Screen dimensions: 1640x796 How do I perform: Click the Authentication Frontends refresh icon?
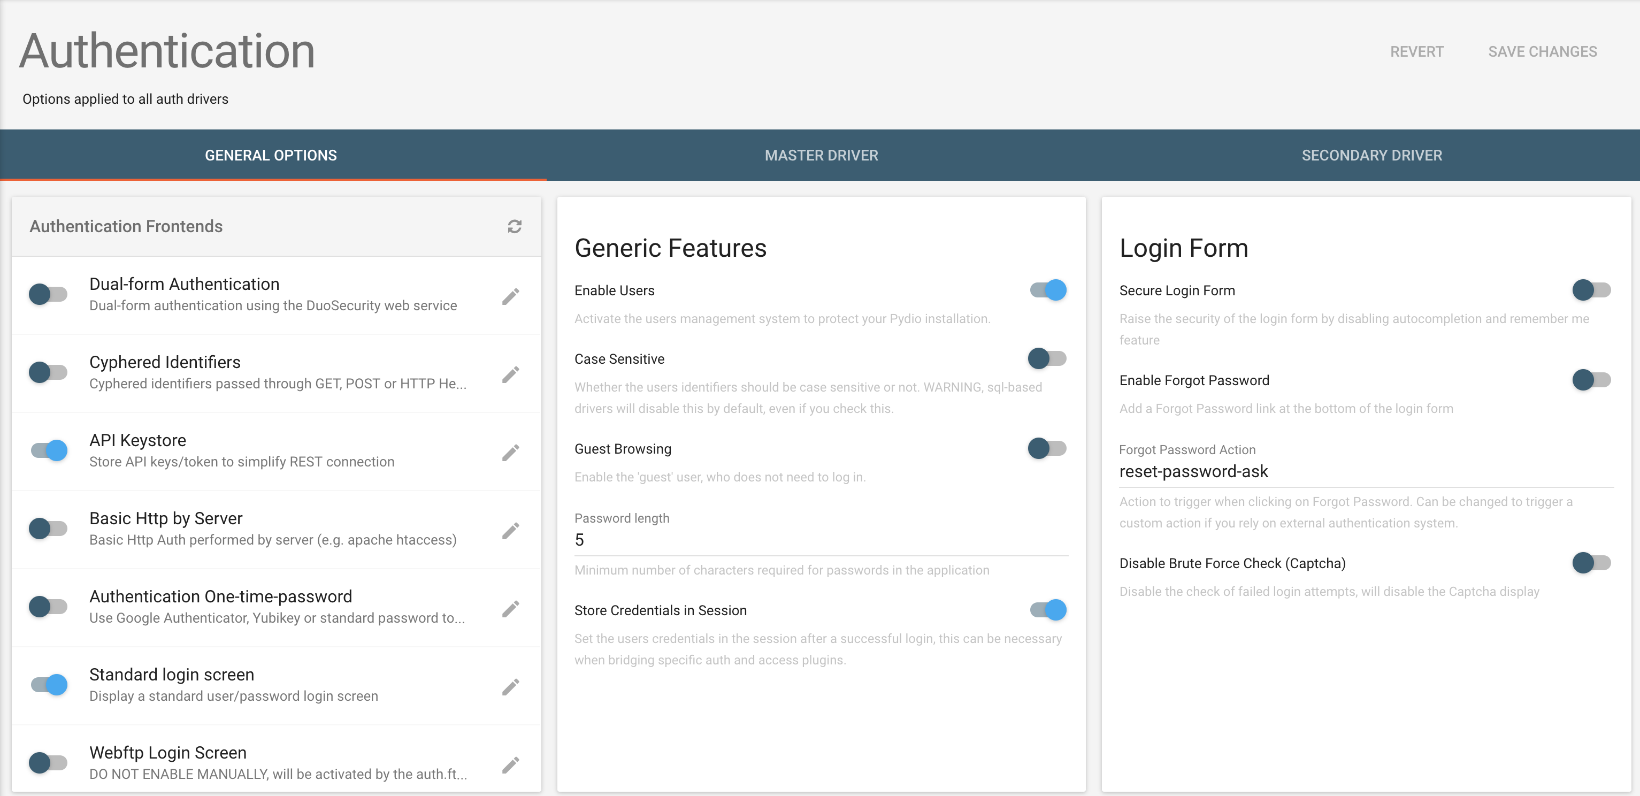pyautogui.click(x=515, y=227)
